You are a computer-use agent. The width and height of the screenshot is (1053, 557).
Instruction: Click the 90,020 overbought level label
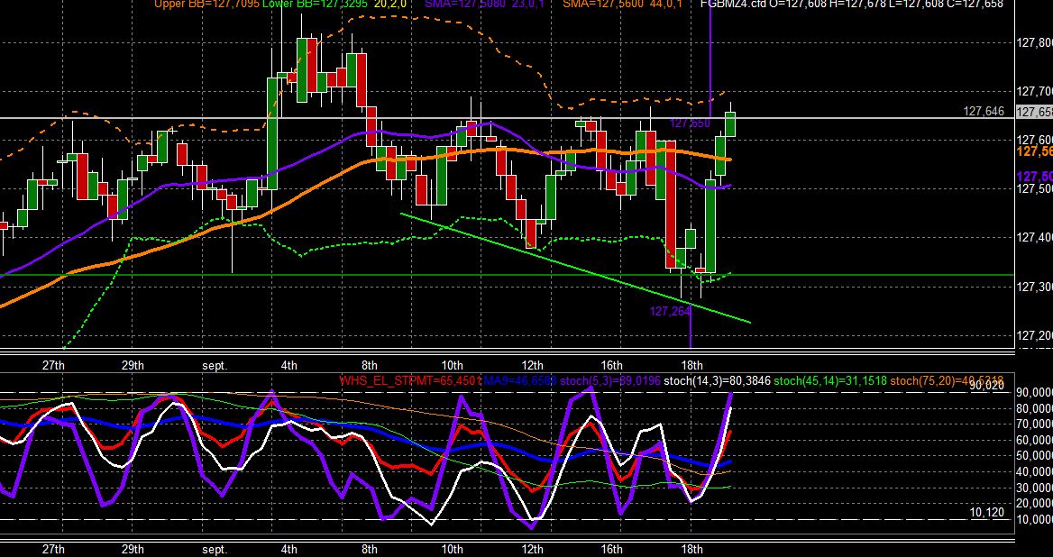point(987,385)
